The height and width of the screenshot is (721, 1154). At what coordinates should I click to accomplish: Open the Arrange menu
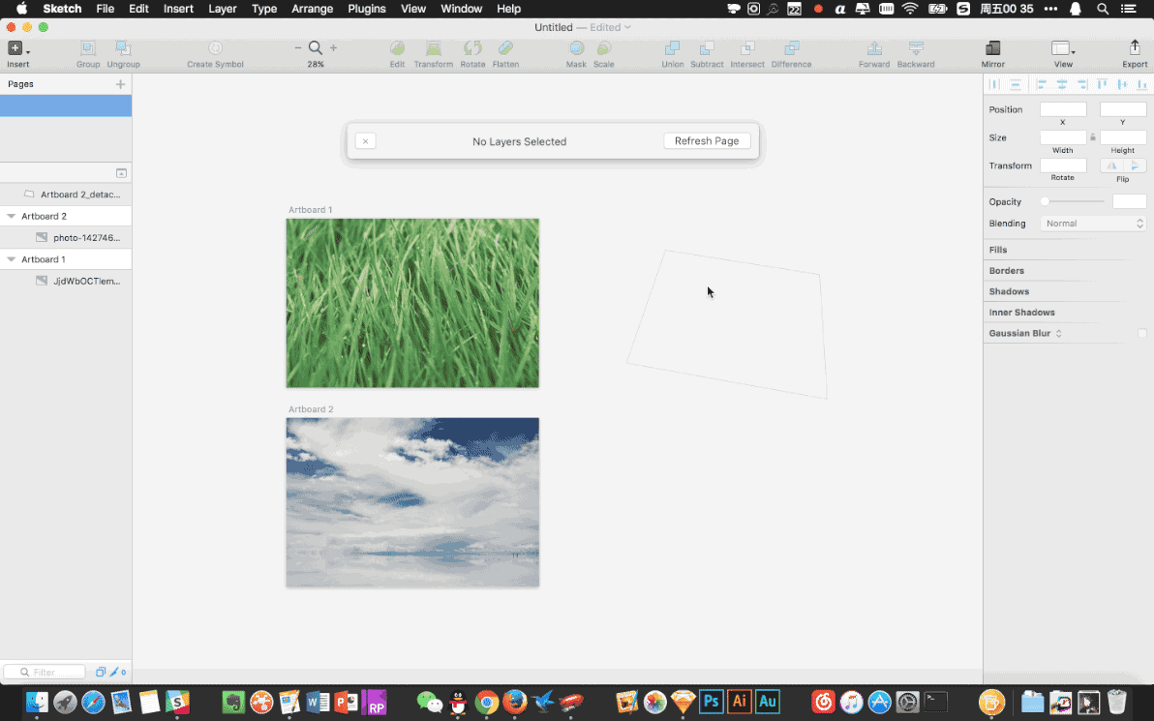(312, 9)
